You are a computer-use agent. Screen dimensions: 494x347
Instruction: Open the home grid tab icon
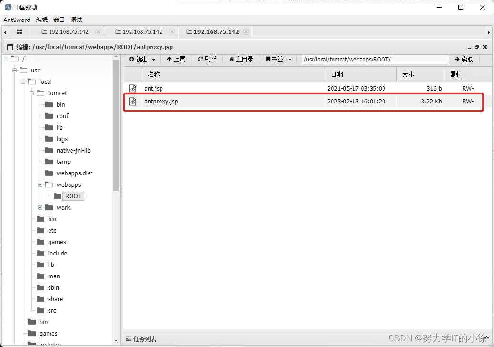click(x=20, y=31)
